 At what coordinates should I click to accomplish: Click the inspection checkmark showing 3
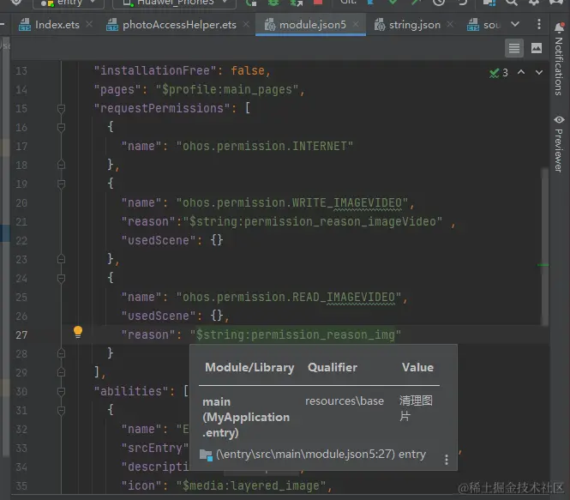pos(499,73)
